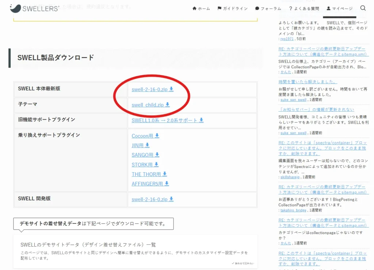The height and width of the screenshot is (270, 374).
Task: Click download icon beside swell_child.zip
Action: click(168, 104)
